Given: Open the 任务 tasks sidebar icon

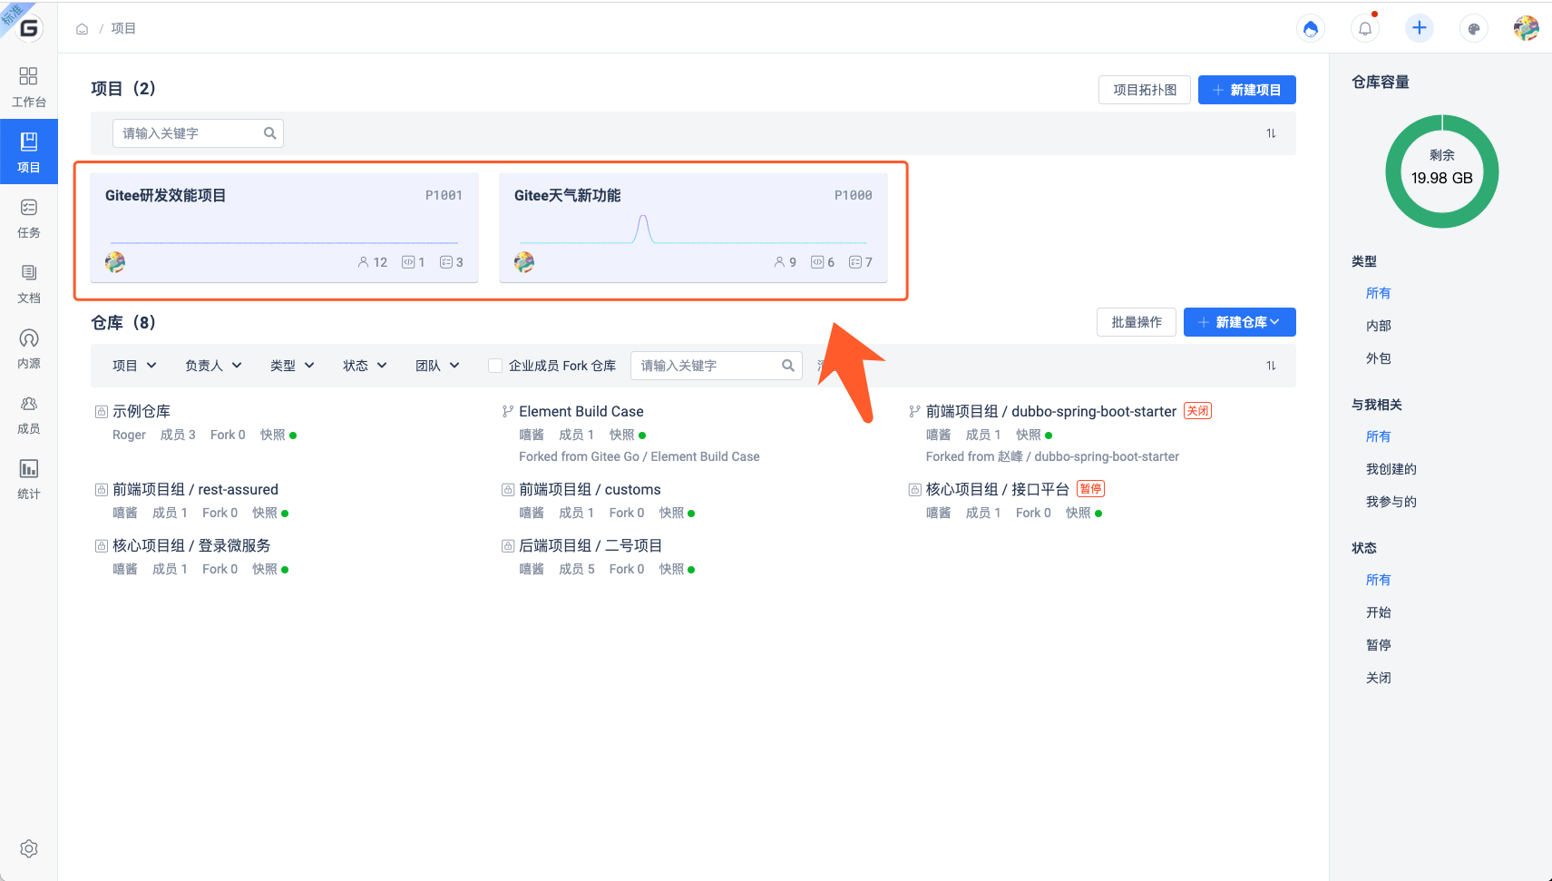Looking at the screenshot, I should point(28,218).
